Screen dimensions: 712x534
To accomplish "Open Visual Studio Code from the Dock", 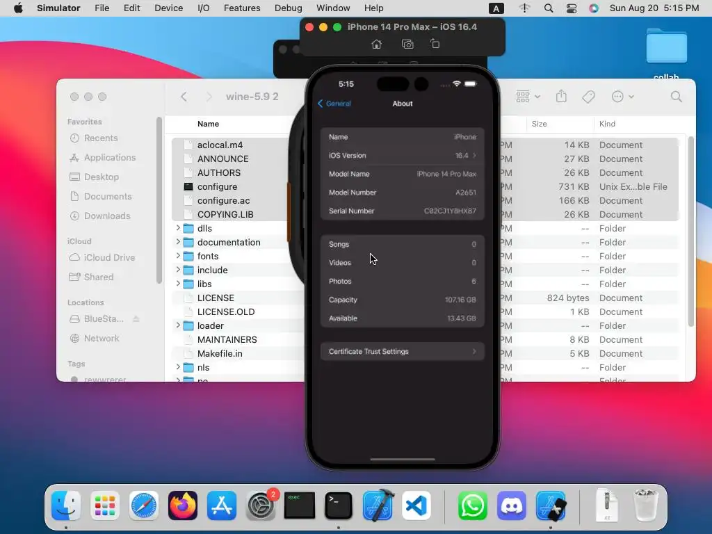I will (x=416, y=505).
